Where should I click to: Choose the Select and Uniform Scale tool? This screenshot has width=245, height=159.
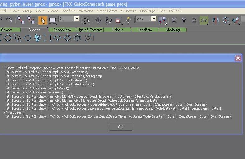(x=118, y=20)
